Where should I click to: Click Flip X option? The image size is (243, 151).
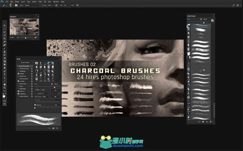[38, 90]
